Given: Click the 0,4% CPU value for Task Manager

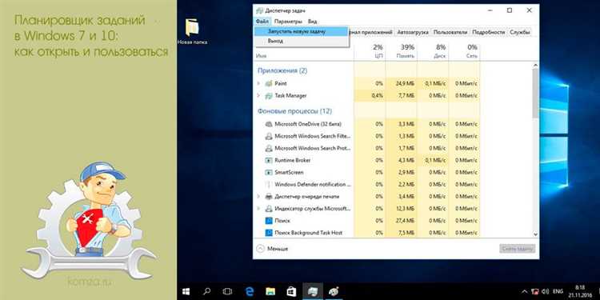Looking at the screenshot, I should [378, 96].
